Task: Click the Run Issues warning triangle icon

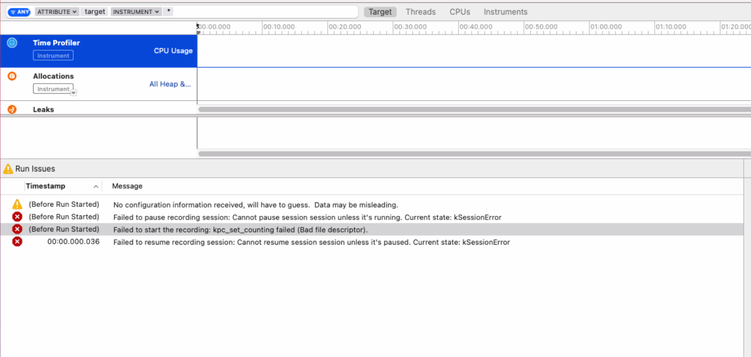Action: tap(8, 169)
